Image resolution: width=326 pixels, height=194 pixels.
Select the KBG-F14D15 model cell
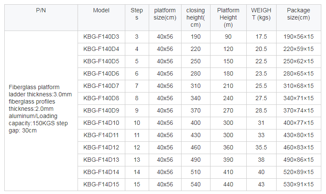[101, 185]
